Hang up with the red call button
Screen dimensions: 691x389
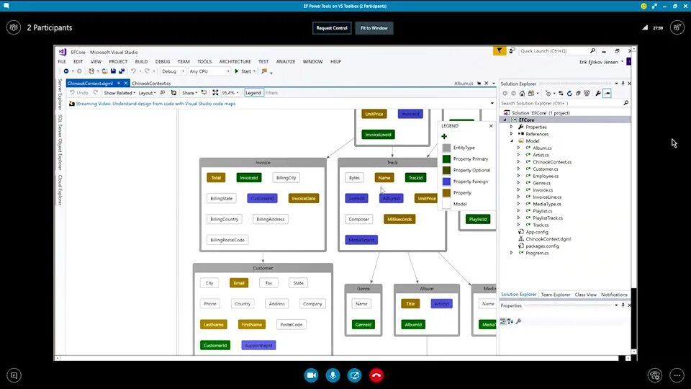point(376,375)
